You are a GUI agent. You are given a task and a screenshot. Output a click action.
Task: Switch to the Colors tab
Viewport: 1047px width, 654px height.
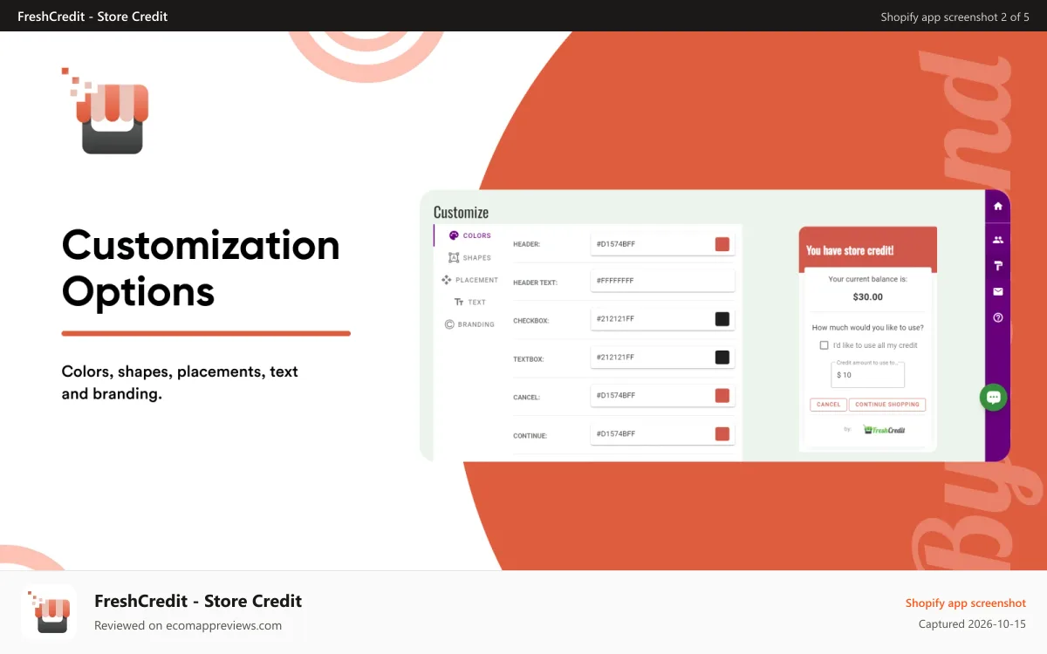click(469, 235)
